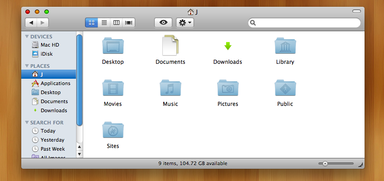Viewport: 384px width, 181px height.
Task: Click the home icon in title bar
Action: 190,12
